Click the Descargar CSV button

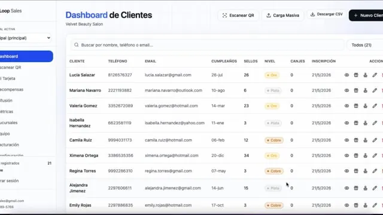326,14
